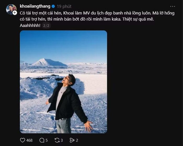183x146 pixels.
Task: Share the post with the paper plane icon
Action: click(72, 140)
